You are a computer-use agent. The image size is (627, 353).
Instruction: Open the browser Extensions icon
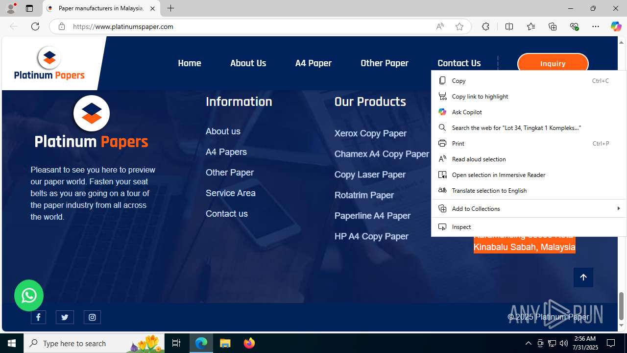485,26
